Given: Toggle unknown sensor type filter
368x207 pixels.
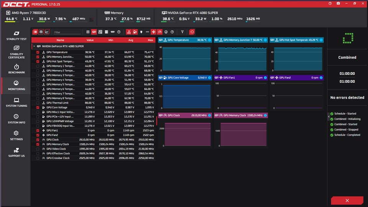Looking at the screenshot, I should (x=172, y=32).
